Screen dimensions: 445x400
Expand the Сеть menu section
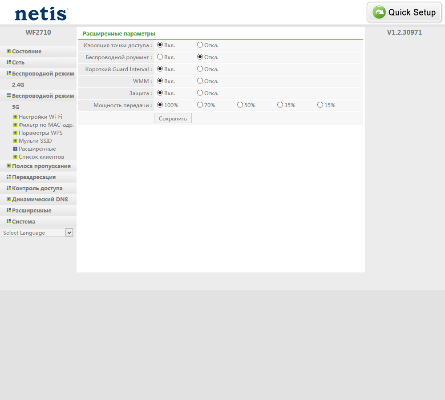point(18,62)
